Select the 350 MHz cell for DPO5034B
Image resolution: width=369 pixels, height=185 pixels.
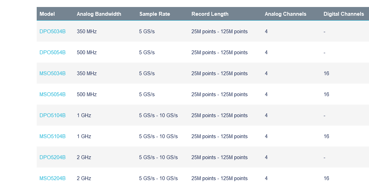(87, 31)
